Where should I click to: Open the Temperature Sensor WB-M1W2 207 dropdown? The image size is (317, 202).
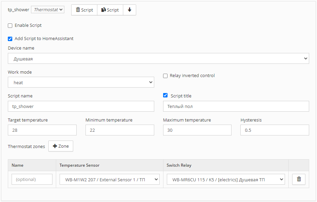[110, 179]
